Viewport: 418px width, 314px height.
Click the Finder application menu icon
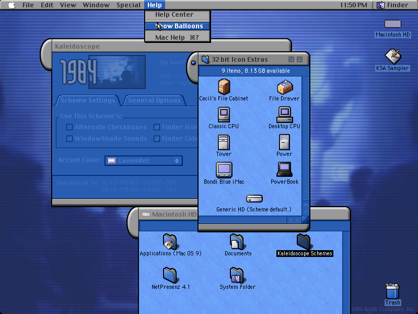click(380, 5)
